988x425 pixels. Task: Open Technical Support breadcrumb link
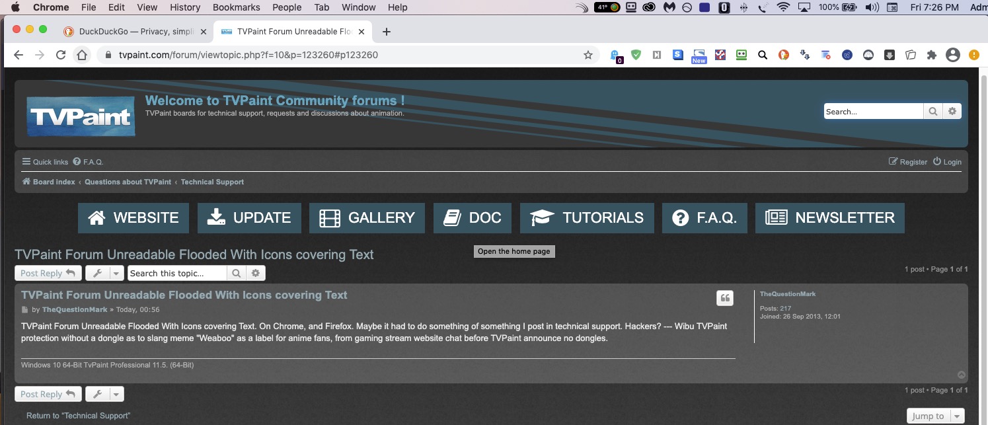pos(212,182)
